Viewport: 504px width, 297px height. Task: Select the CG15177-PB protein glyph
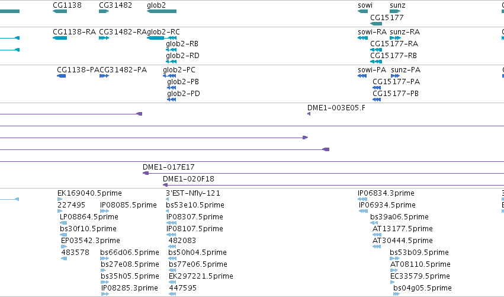pos(377,100)
